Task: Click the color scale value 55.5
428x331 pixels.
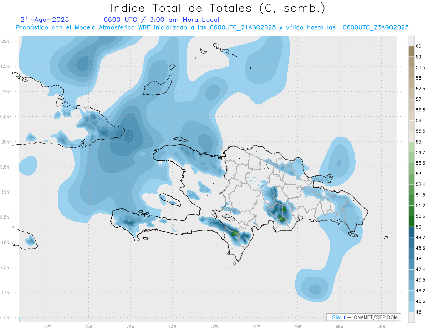Action: coord(420,131)
